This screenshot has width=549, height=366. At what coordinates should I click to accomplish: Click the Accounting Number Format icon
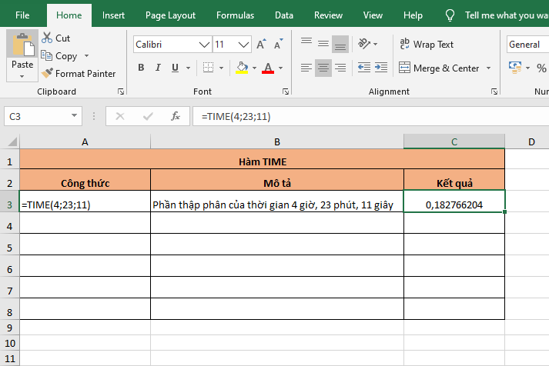point(515,67)
